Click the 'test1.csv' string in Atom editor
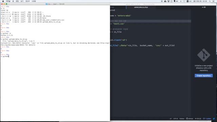This screenshot has height=122, width=217. click(x=119, y=24)
